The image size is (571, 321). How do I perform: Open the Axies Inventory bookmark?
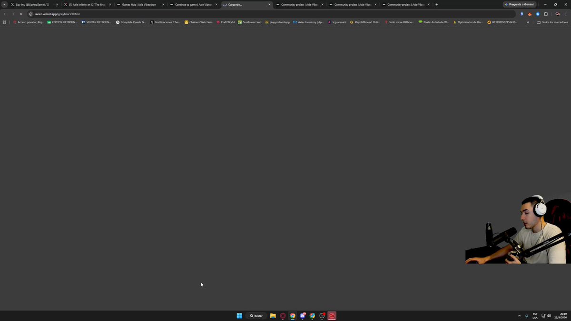pos(308,22)
